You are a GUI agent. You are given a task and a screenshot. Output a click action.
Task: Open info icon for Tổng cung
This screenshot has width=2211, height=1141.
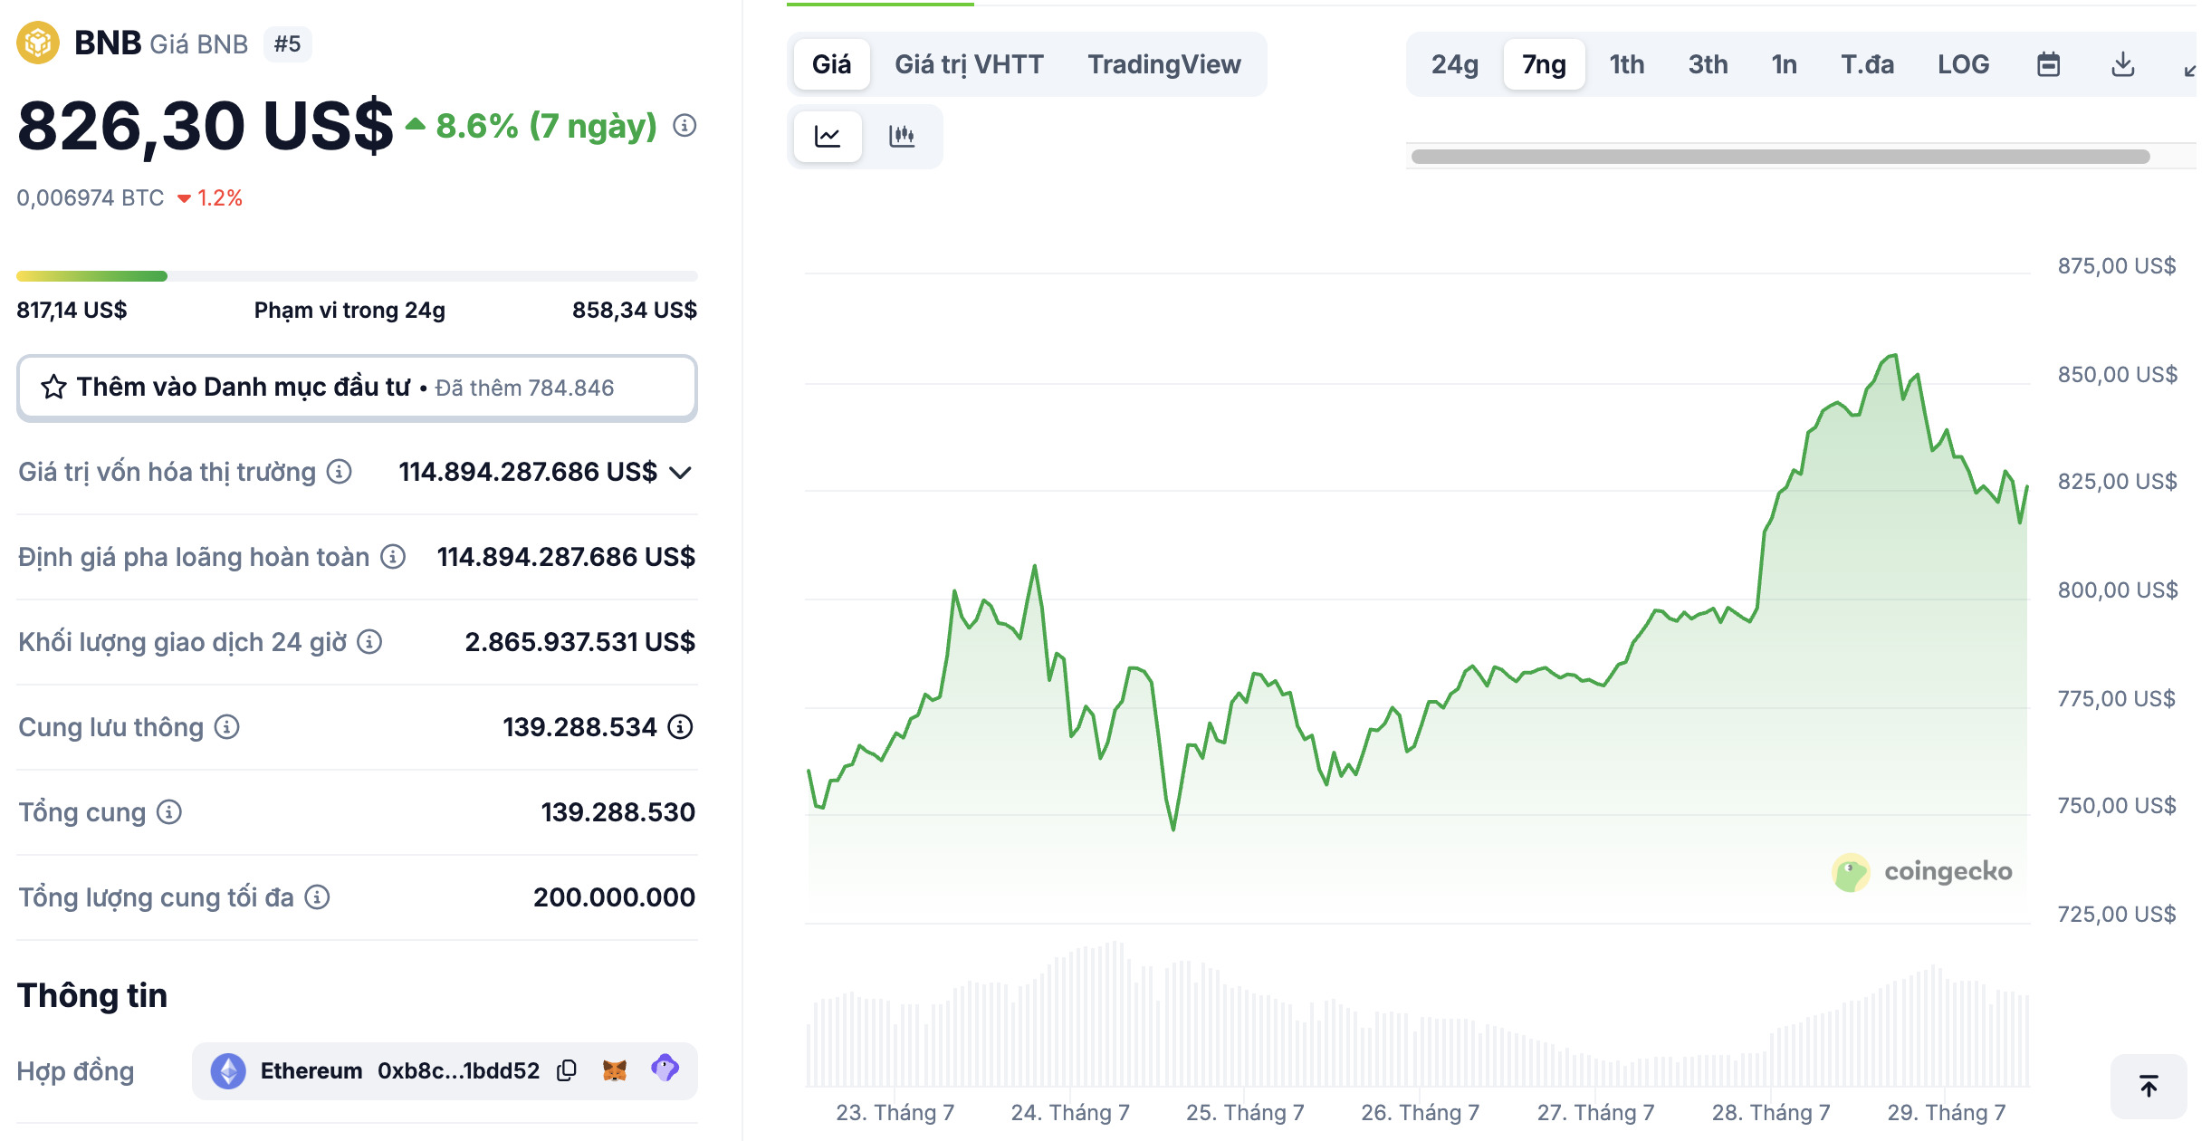(169, 812)
